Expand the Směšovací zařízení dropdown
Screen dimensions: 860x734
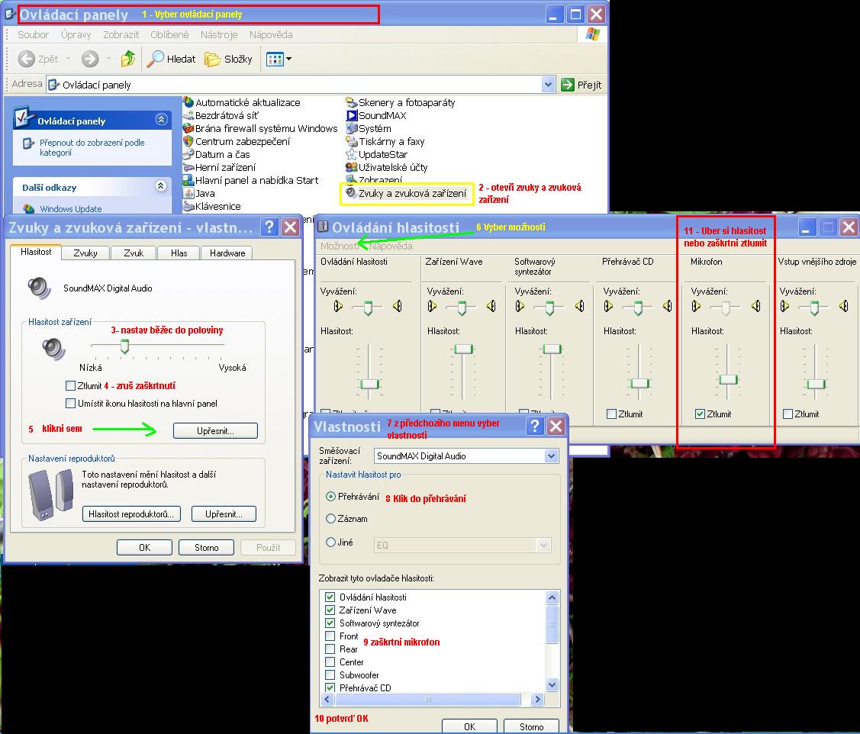click(551, 456)
